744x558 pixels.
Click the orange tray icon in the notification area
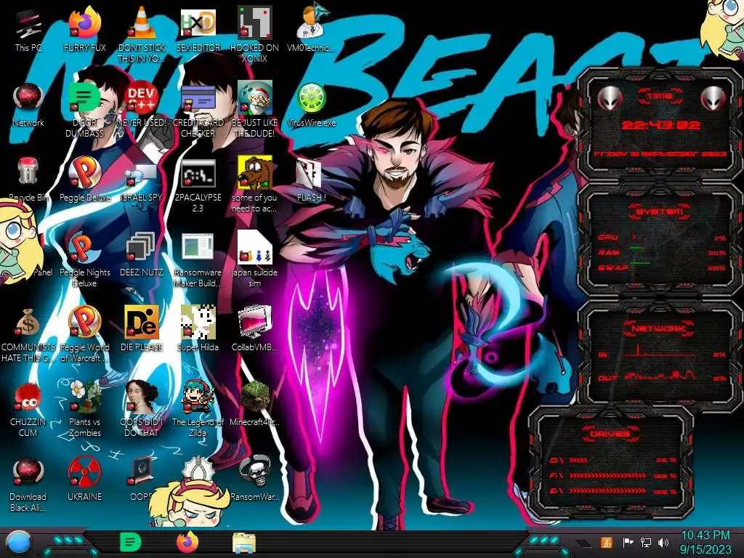pyautogui.click(x=607, y=542)
